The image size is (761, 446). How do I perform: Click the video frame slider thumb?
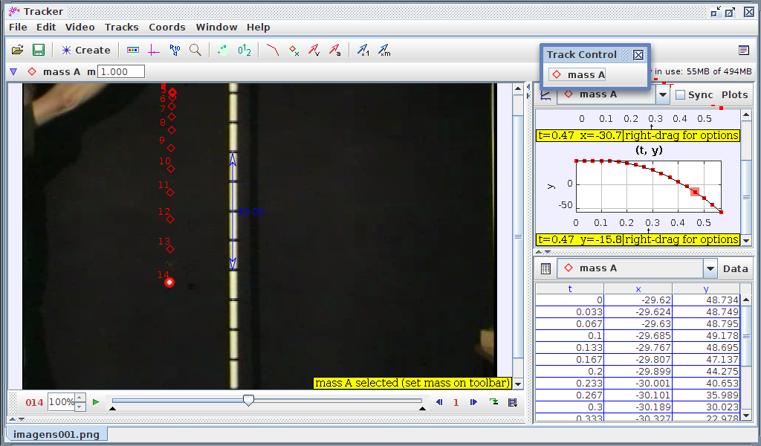coord(248,400)
